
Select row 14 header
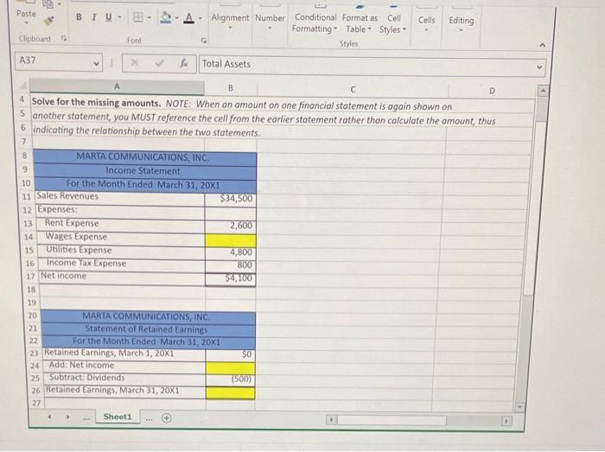click(29, 237)
